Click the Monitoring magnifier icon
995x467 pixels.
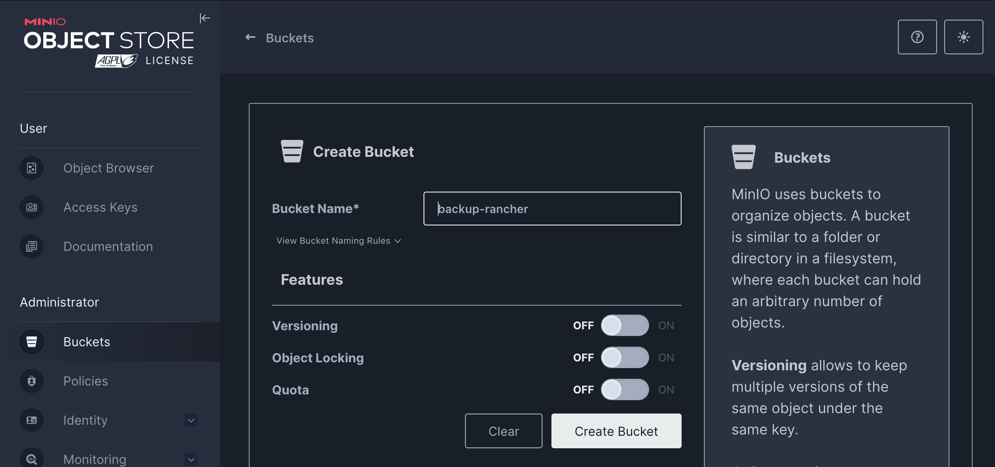pos(32,458)
